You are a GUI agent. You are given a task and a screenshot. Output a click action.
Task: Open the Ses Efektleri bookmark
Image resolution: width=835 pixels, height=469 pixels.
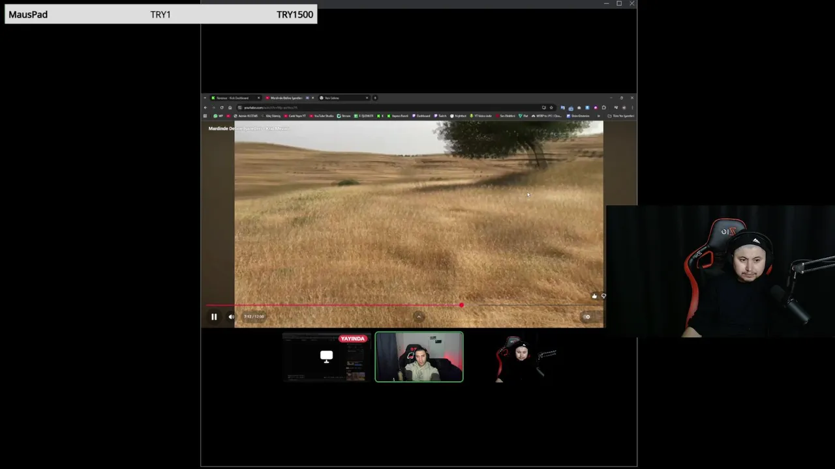pyautogui.click(x=506, y=116)
